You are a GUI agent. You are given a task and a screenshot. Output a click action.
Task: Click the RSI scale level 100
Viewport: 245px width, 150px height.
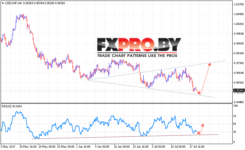pyautogui.click(x=236, y=106)
